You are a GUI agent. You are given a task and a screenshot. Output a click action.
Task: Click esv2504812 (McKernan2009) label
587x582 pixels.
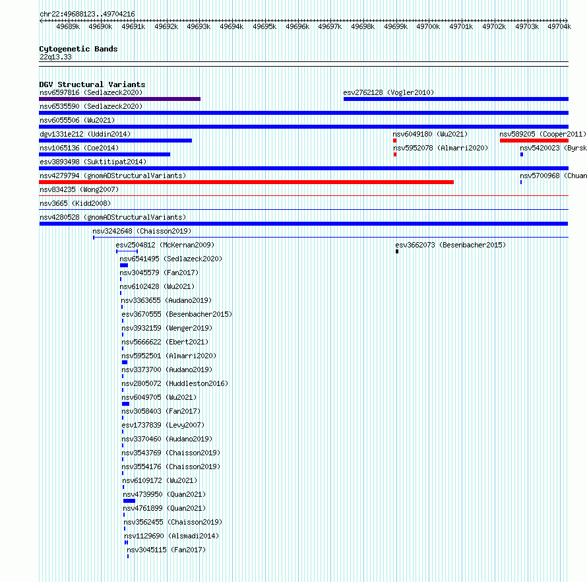(165, 245)
